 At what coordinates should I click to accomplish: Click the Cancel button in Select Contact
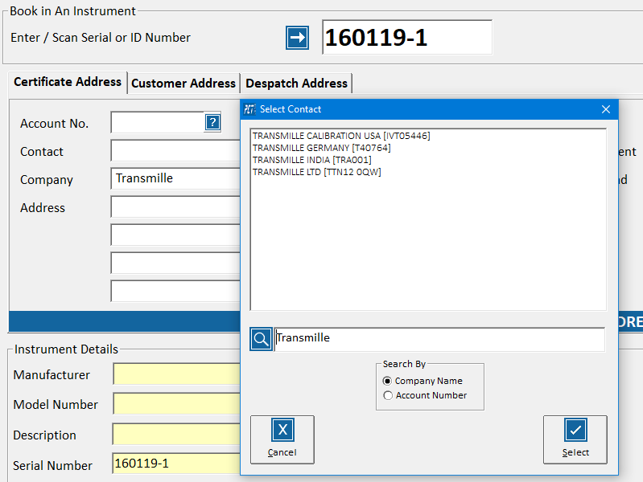tap(282, 439)
